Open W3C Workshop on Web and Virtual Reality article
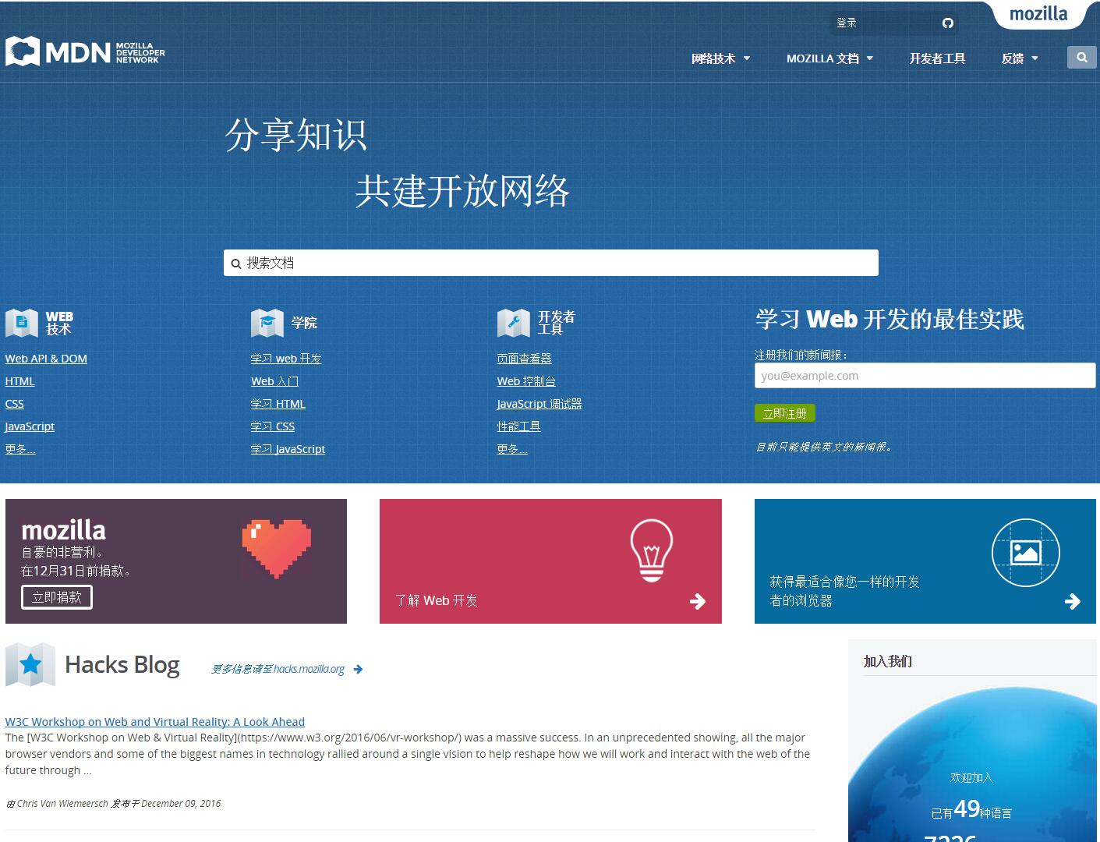The width and height of the screenshot is (1100, 842). point(155,722)
